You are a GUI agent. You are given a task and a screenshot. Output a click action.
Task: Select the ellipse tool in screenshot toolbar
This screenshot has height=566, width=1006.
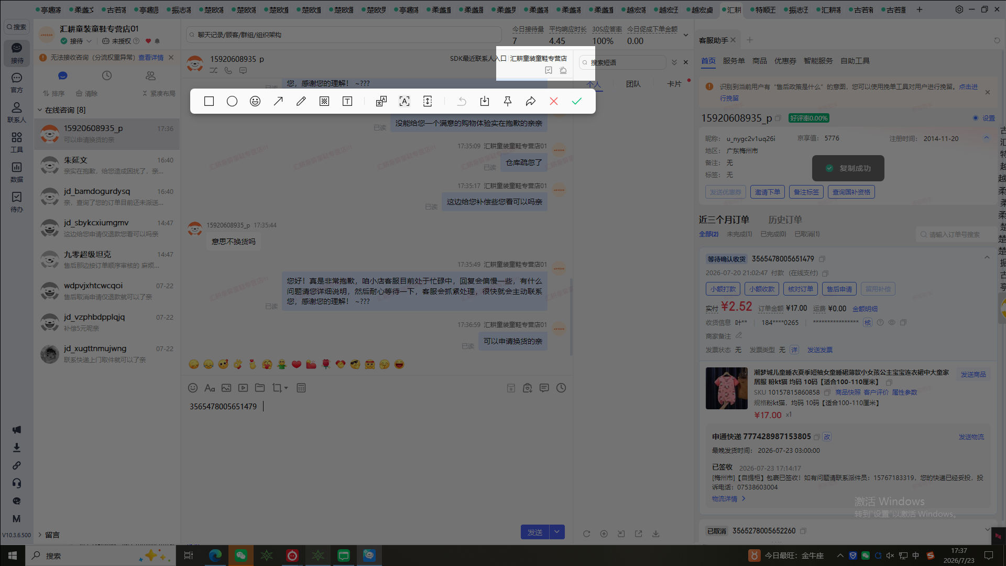(x=232, y=101)
